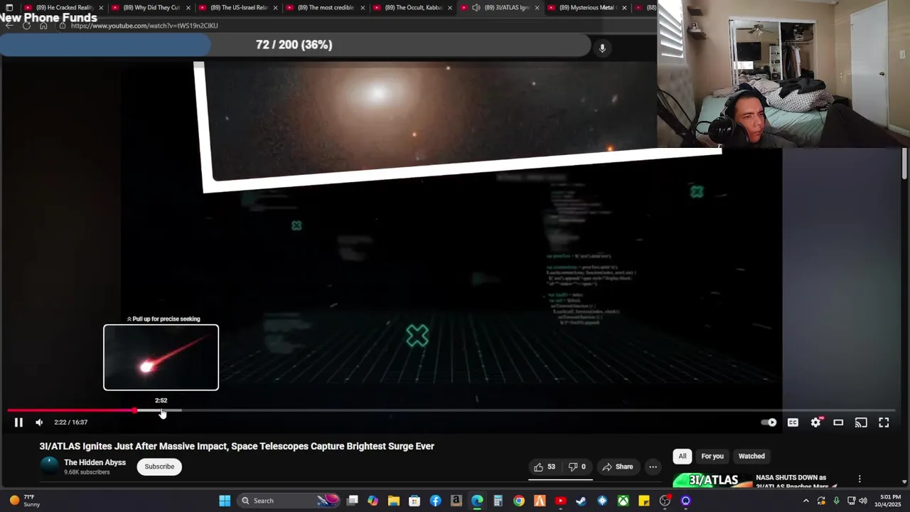910x512 pixels.
Task: Open options menu for NASA SHUTS DOWN video
Action: coord(860,479)
